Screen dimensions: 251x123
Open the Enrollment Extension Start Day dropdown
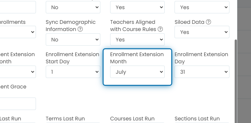click(x=73, y=72)
